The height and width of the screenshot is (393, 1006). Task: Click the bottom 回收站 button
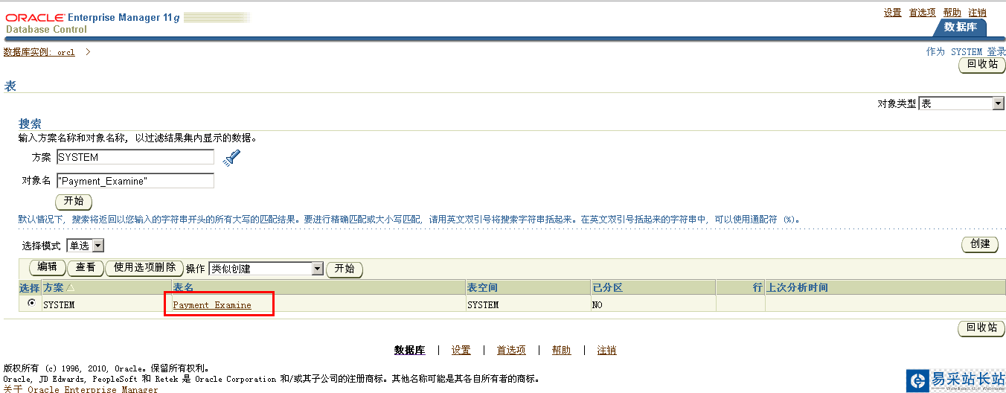(982, 328)
